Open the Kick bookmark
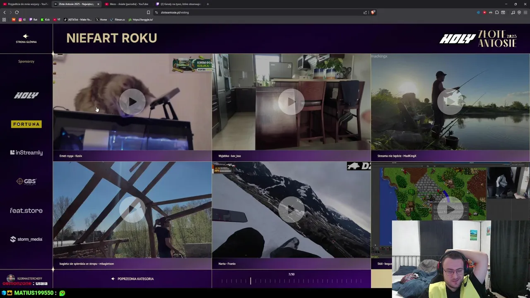 coord(45,19)
